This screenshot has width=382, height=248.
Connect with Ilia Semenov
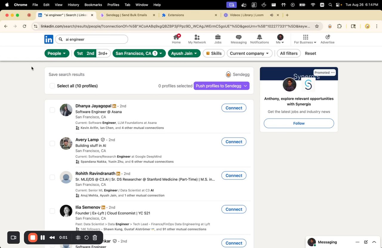(234, 209)
